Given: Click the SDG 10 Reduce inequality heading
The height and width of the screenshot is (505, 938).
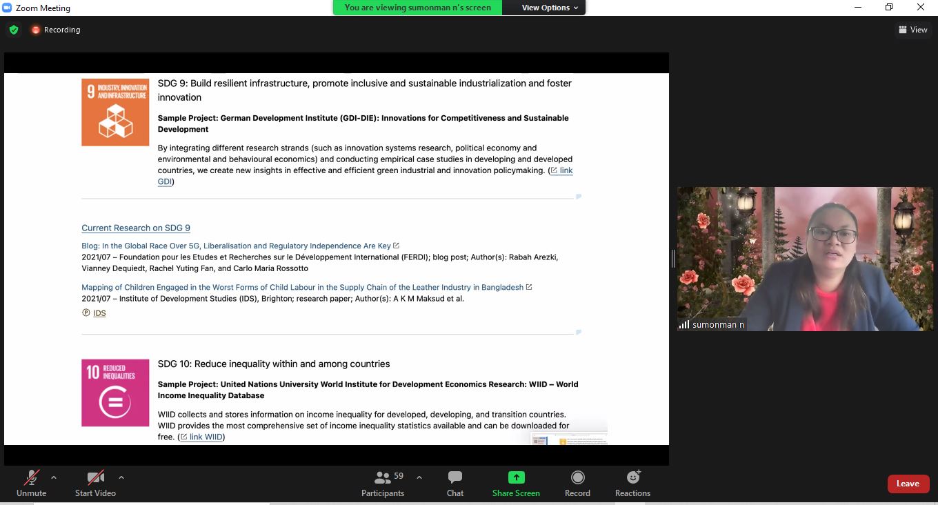Looking at the screenshot, I should click(274, 364).
